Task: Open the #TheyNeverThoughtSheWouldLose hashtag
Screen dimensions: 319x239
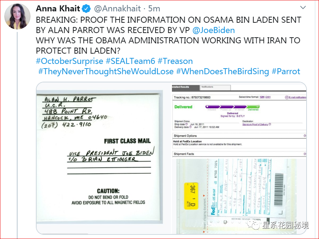Action: [106, 71]
